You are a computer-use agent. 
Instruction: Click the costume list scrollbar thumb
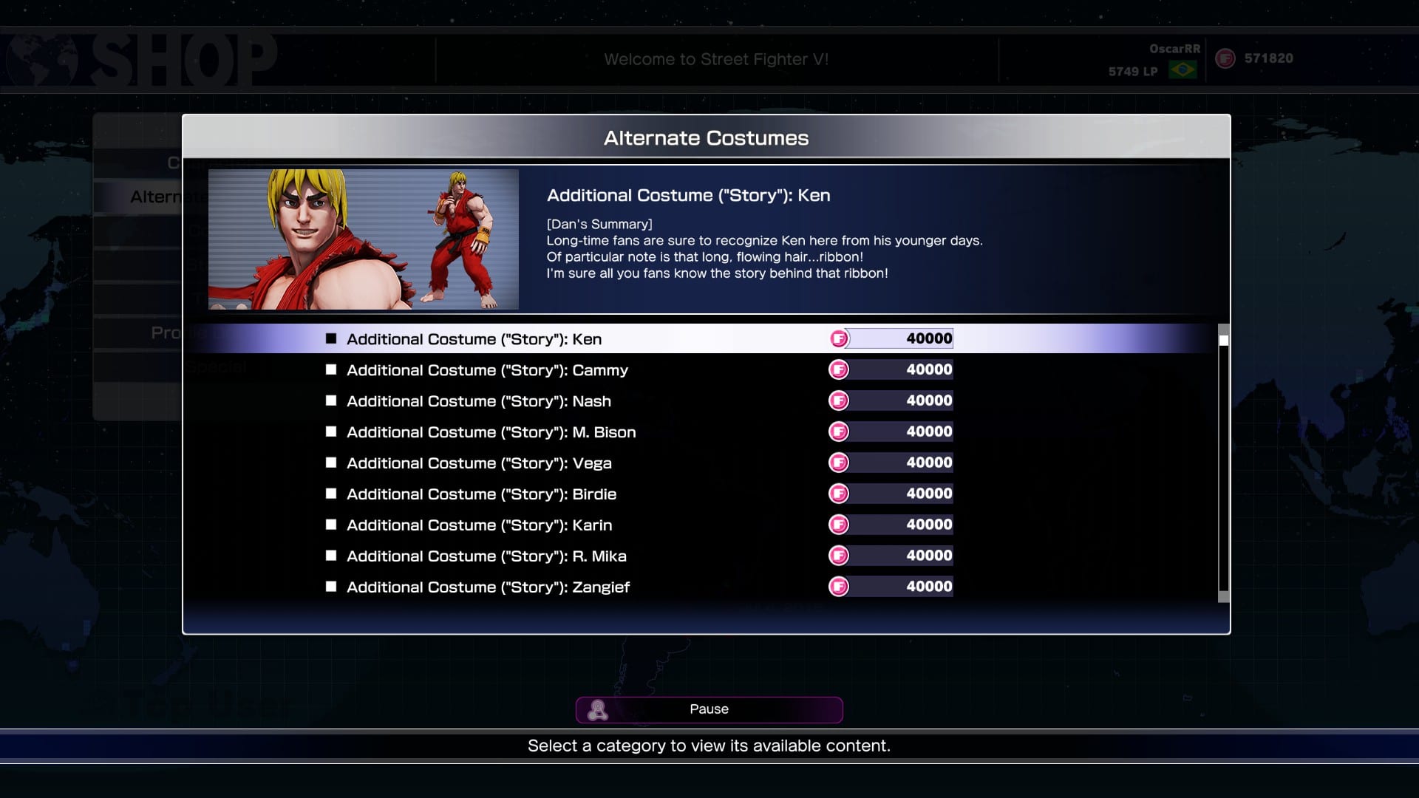(1224, 341)
